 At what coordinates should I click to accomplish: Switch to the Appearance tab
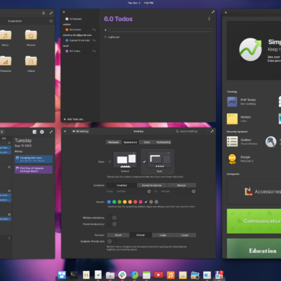(x=130, y=142)
